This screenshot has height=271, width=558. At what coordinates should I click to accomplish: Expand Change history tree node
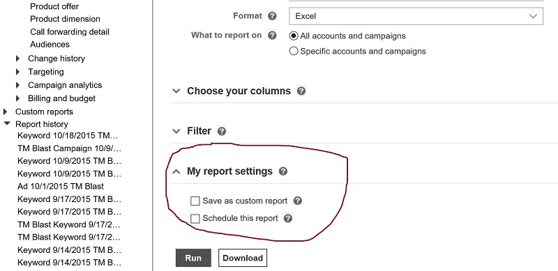click(x=18, y=59)
